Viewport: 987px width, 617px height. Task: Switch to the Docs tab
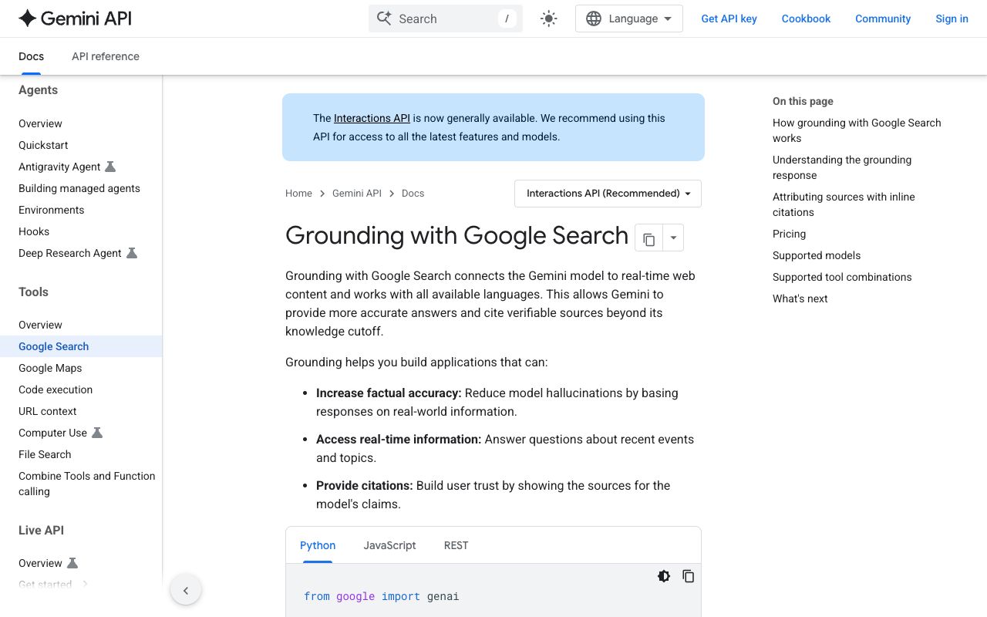[x=32, y=56]
